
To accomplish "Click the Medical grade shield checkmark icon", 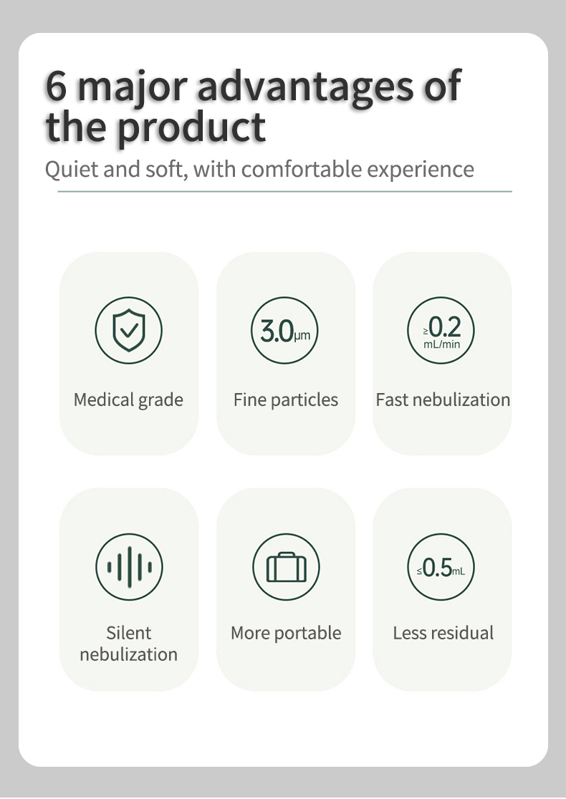I will tap(128, 330).
